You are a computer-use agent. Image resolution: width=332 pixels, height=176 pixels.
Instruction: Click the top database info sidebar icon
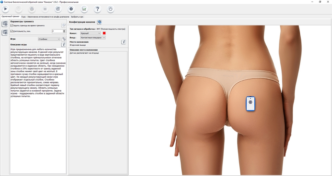pos(5,24)
